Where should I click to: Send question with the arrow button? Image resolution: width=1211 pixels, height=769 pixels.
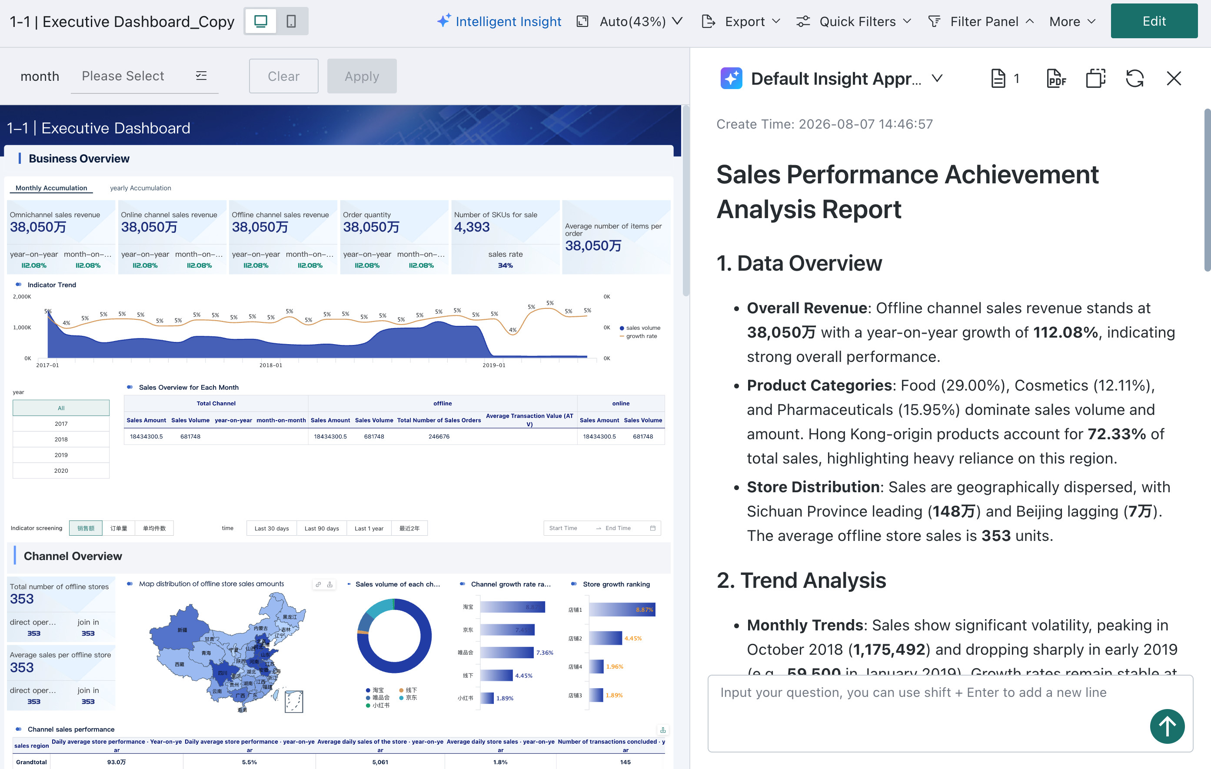1167,726
